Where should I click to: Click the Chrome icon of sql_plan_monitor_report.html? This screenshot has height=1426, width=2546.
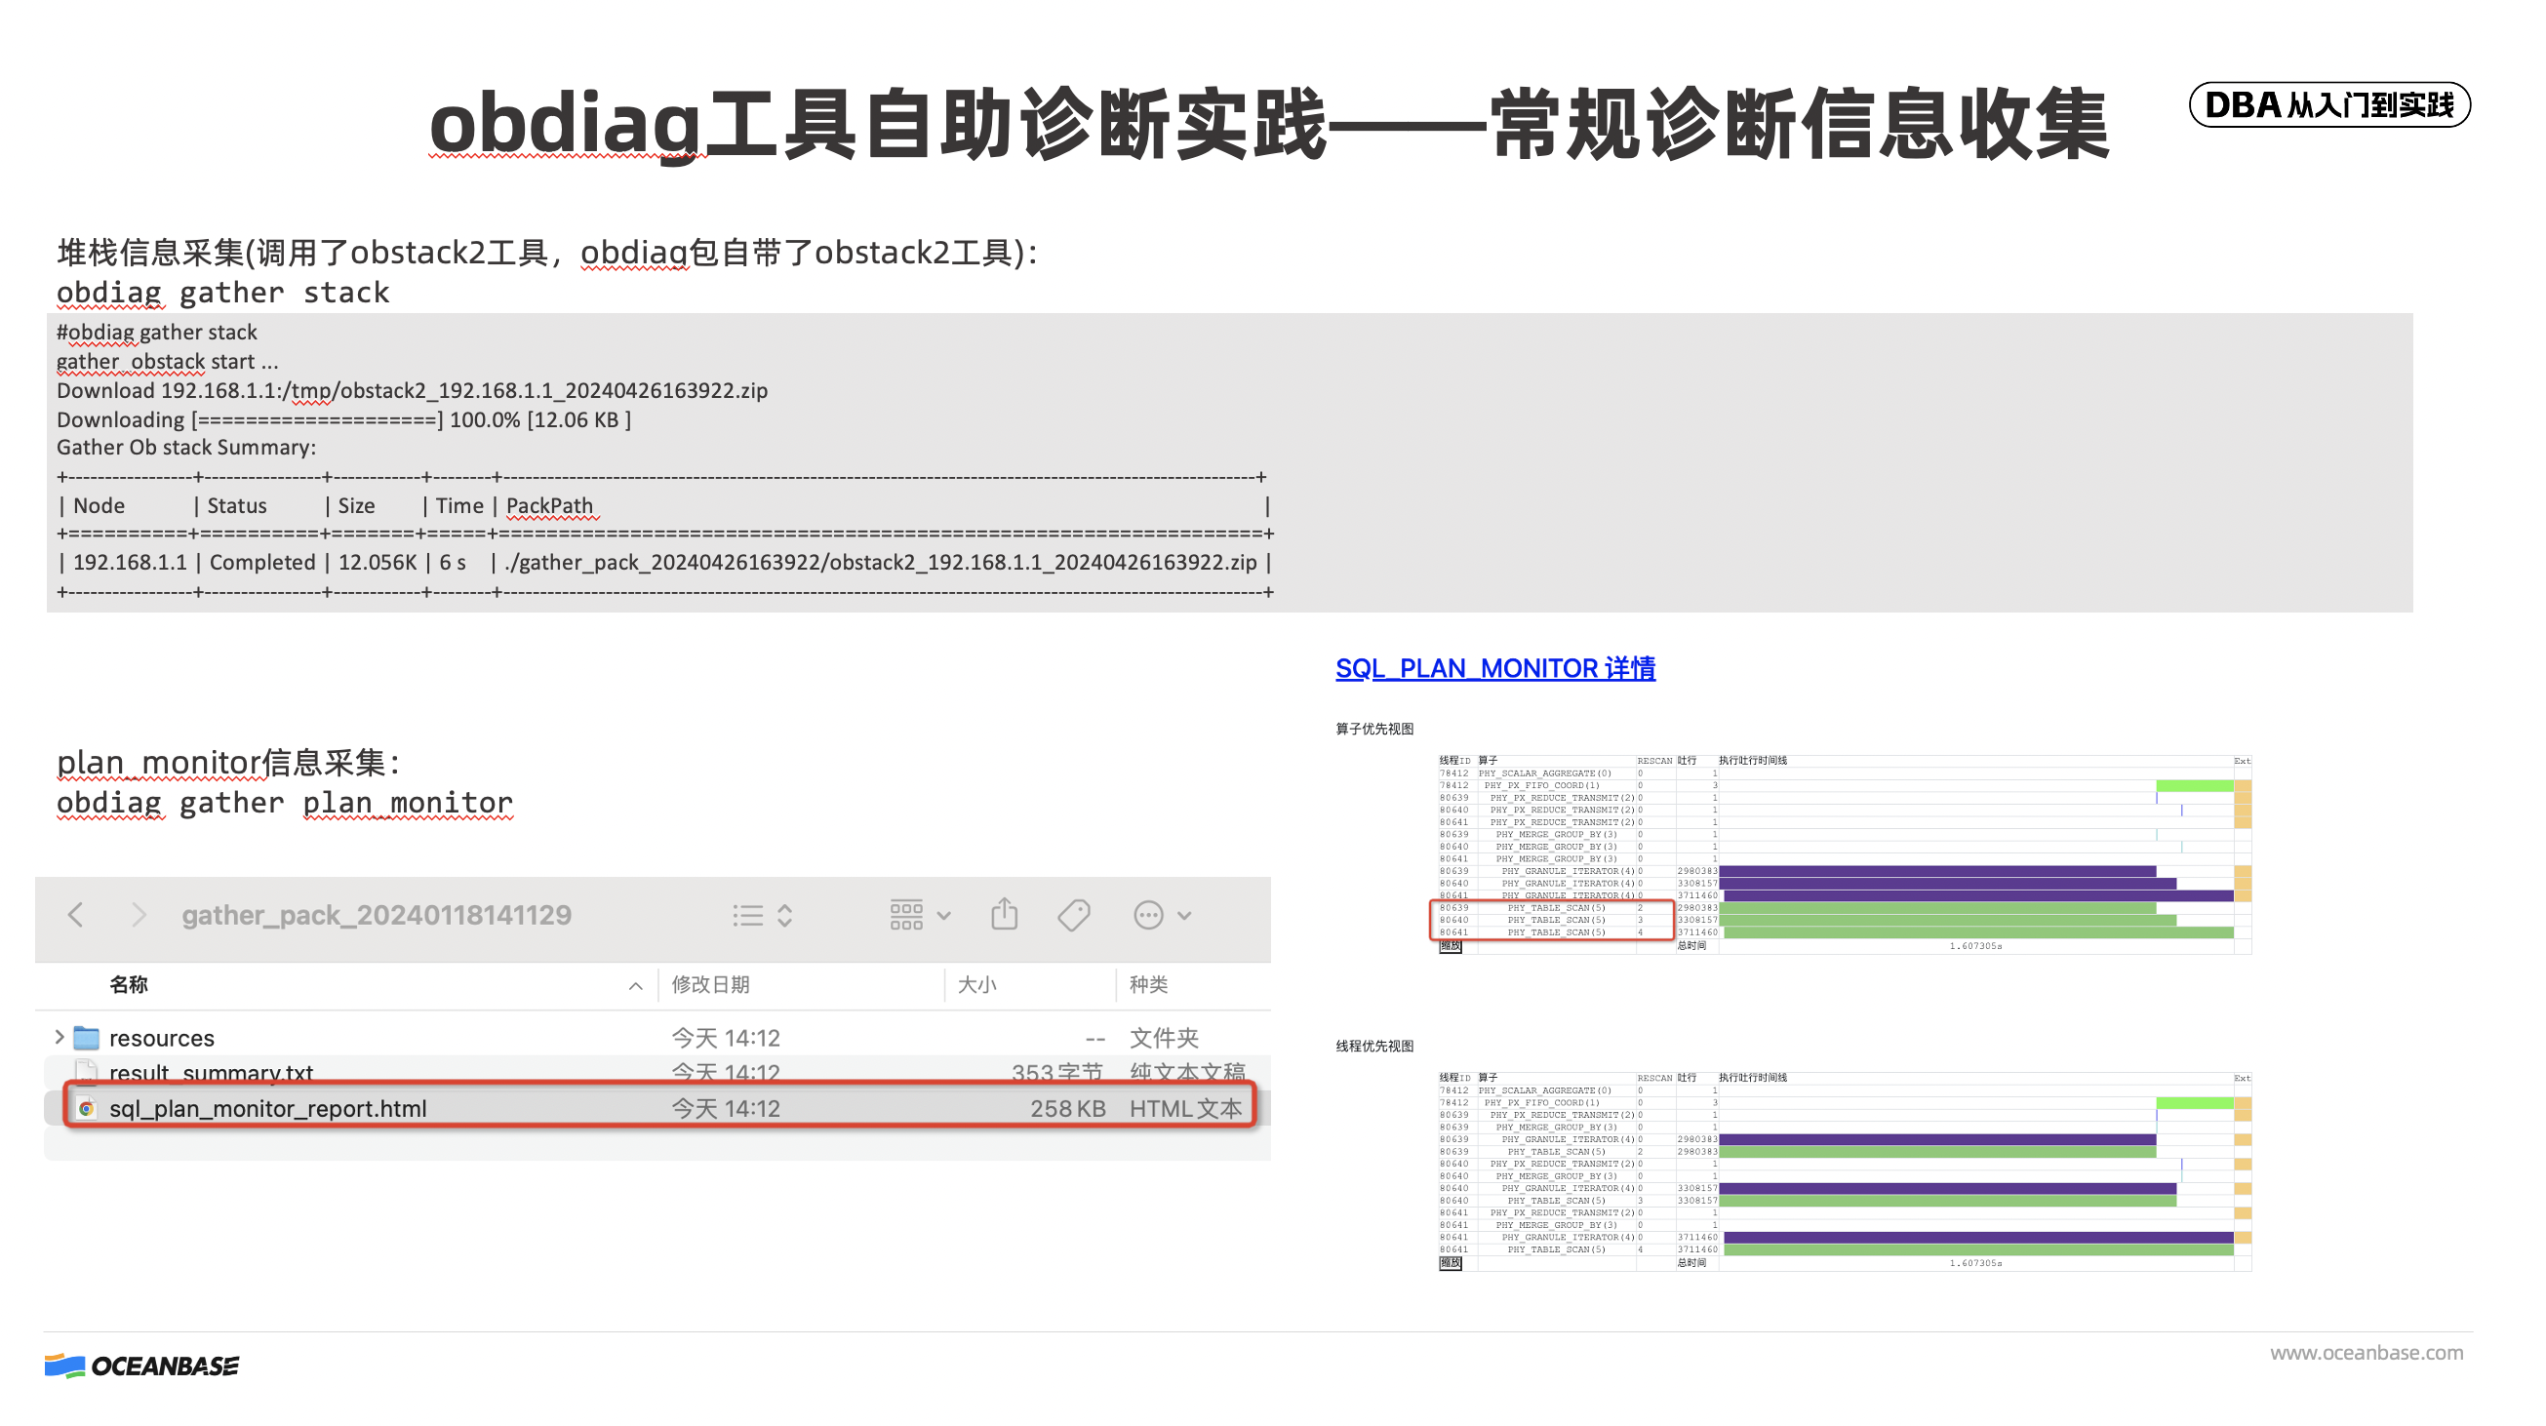coord(87,1109)
